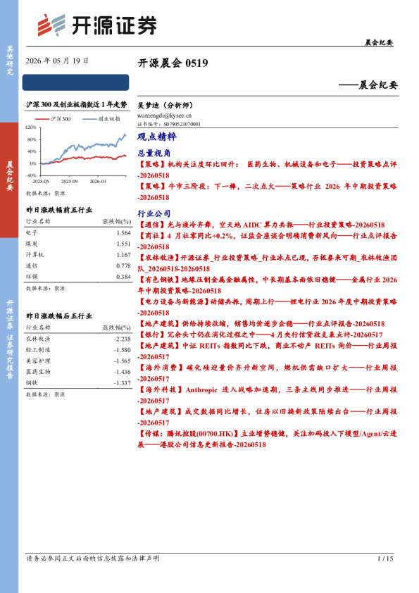Click the 计算机 row value 1.167

[x=124, y=255]
